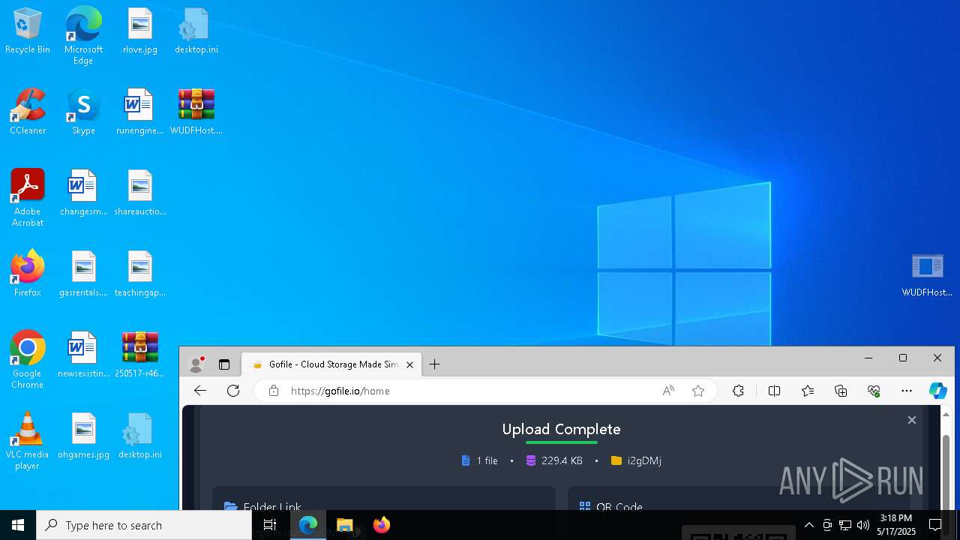
Task: Select the rlove.jpg file icon
Action: [x=139, y=31]
